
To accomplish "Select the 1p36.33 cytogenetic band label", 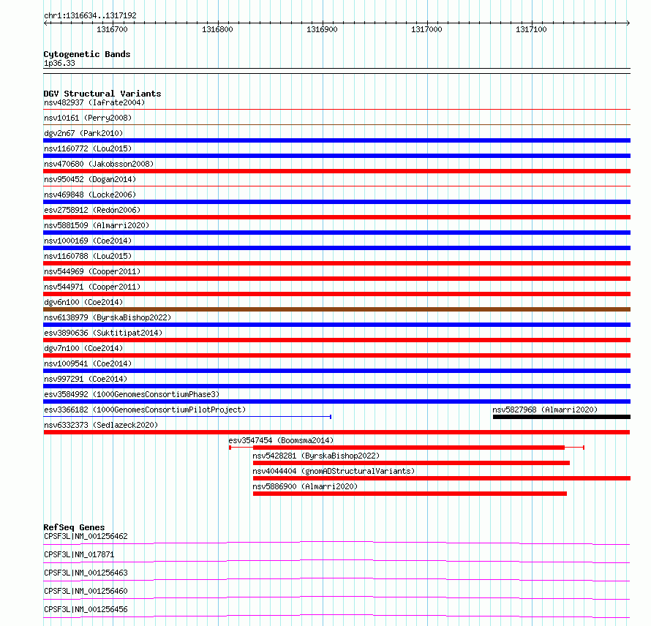I will pyautogui.click(x=59, y=63).
